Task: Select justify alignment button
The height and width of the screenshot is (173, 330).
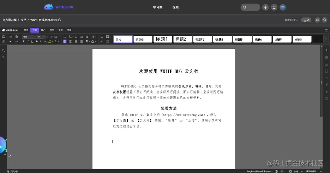Action: (82, 41)
